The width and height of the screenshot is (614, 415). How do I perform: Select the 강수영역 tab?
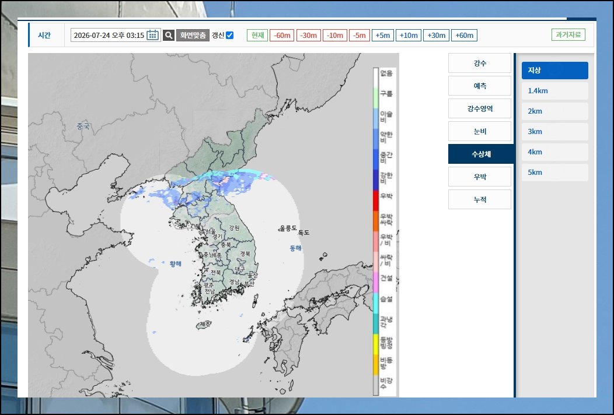pyautogui.click(x=480, y=108)
